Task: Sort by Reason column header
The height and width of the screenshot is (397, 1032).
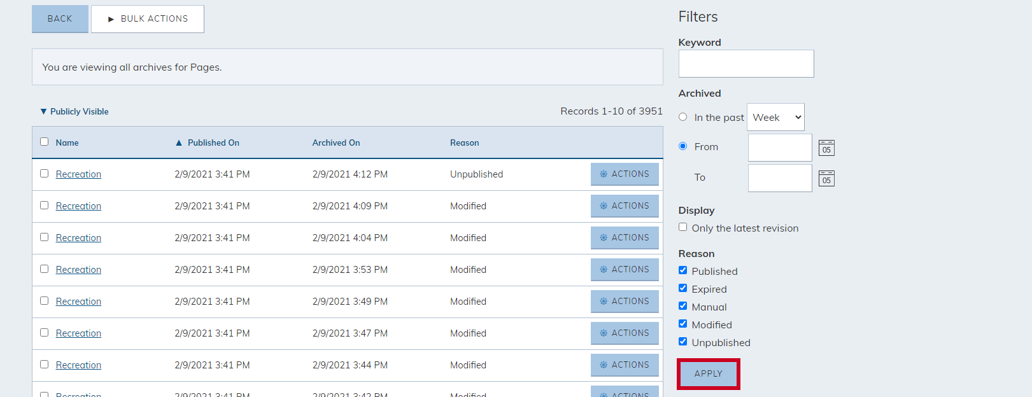Action: click(465, 143)
